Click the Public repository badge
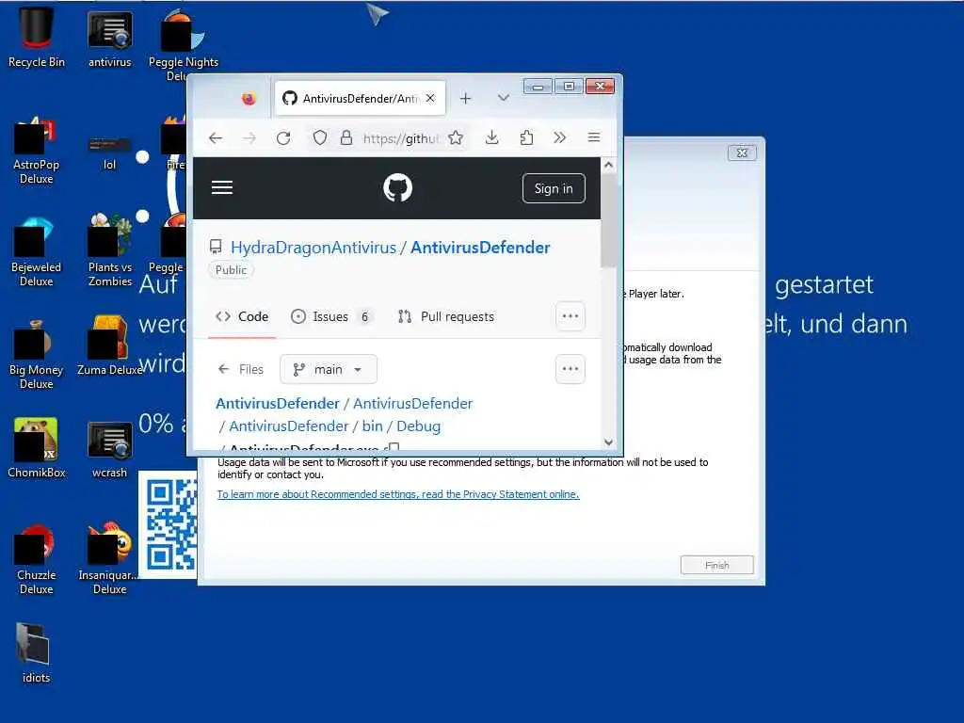Viewport: 964px width, 723px height. click(x=231, y=270)
